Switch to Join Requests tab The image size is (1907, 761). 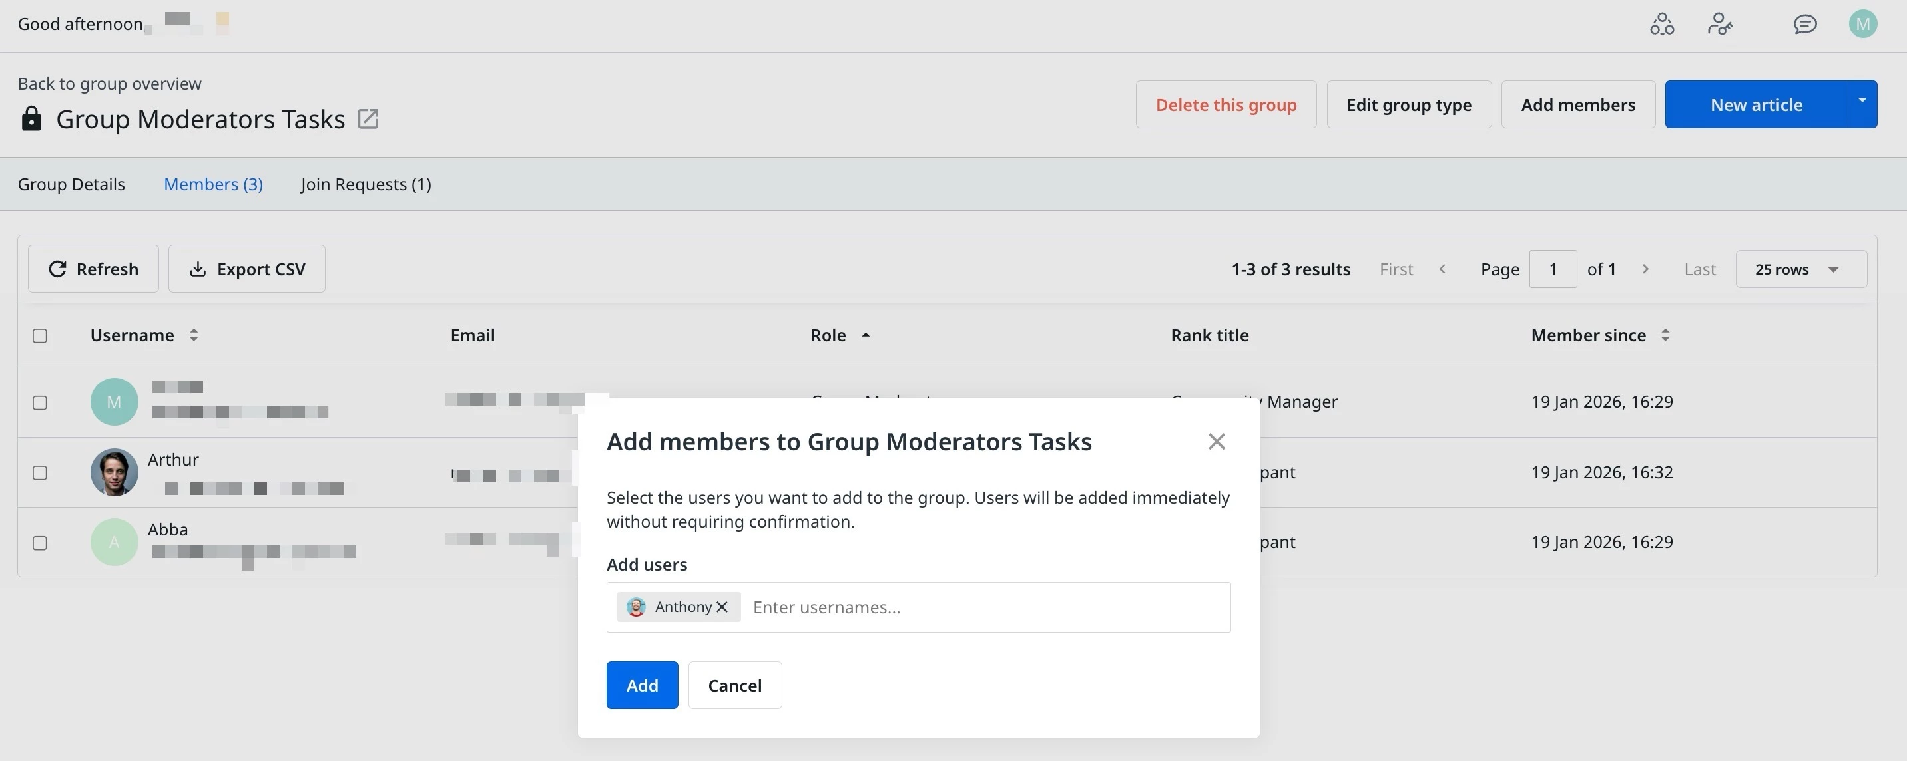pyautogui.click(x=366, y=184)
